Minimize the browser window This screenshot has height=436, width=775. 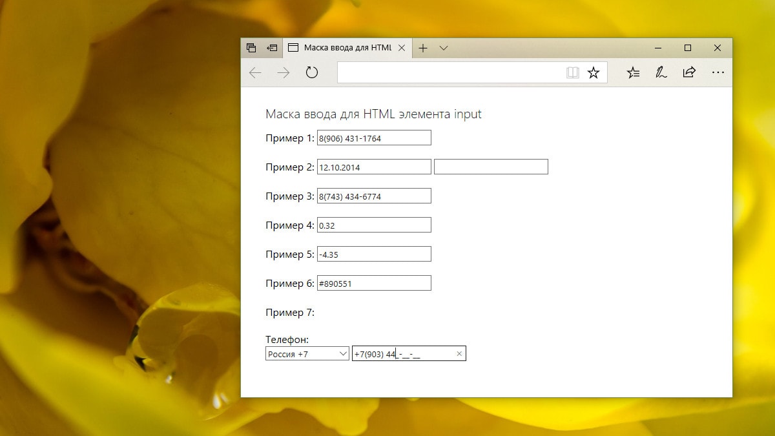pos(658,48)
